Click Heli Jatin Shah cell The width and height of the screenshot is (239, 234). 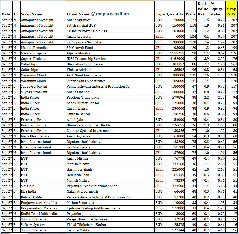click(110, 175)
